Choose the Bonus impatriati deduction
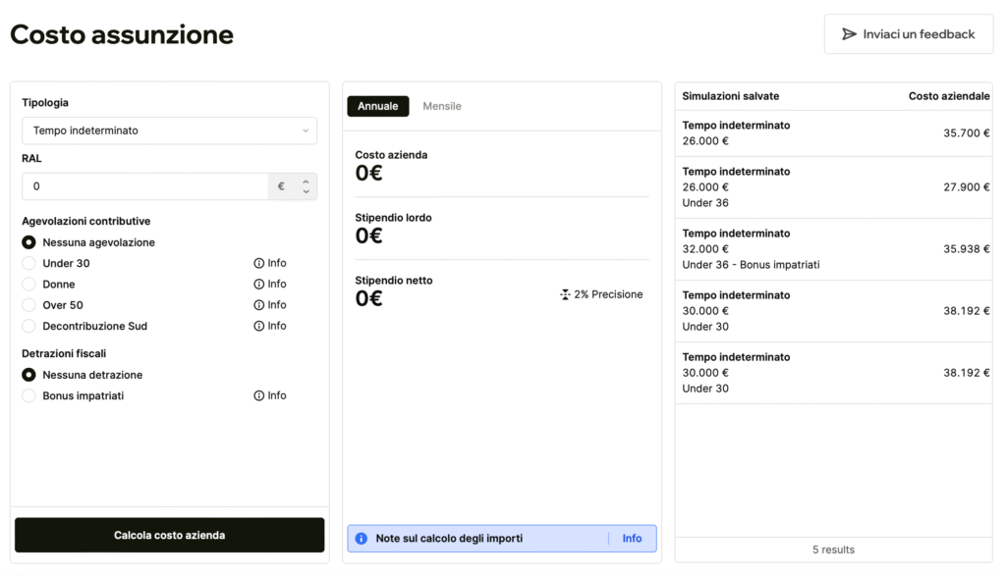The image size is (1006, 576). coord(28,395)
